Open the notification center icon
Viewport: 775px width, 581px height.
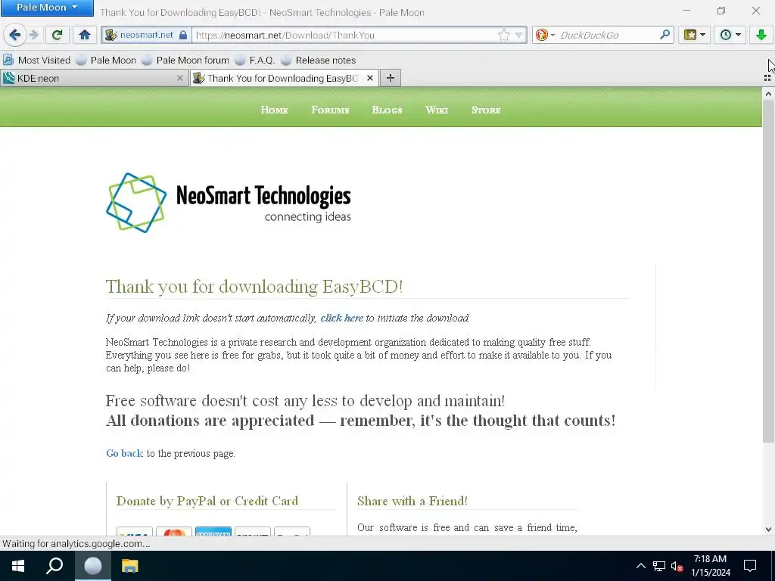(x=750, y=566)
